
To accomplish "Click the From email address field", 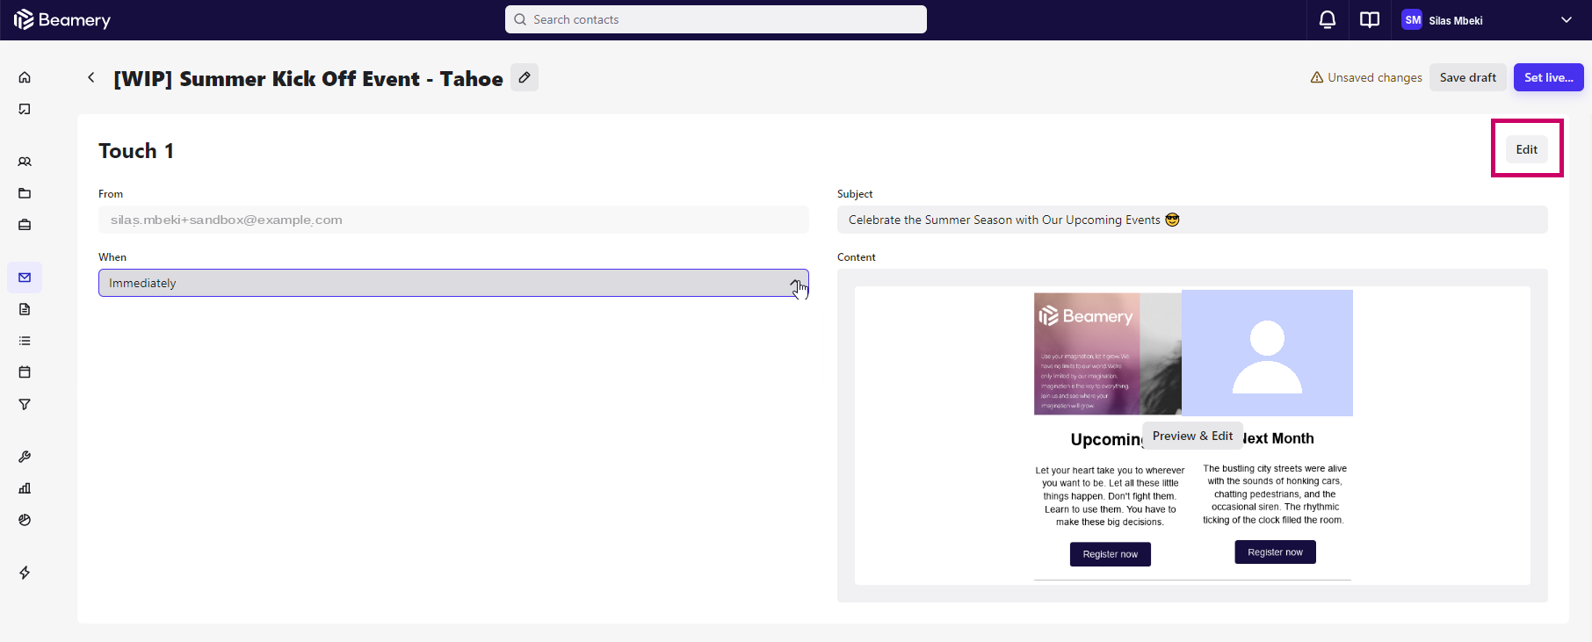I will (453, 220).
